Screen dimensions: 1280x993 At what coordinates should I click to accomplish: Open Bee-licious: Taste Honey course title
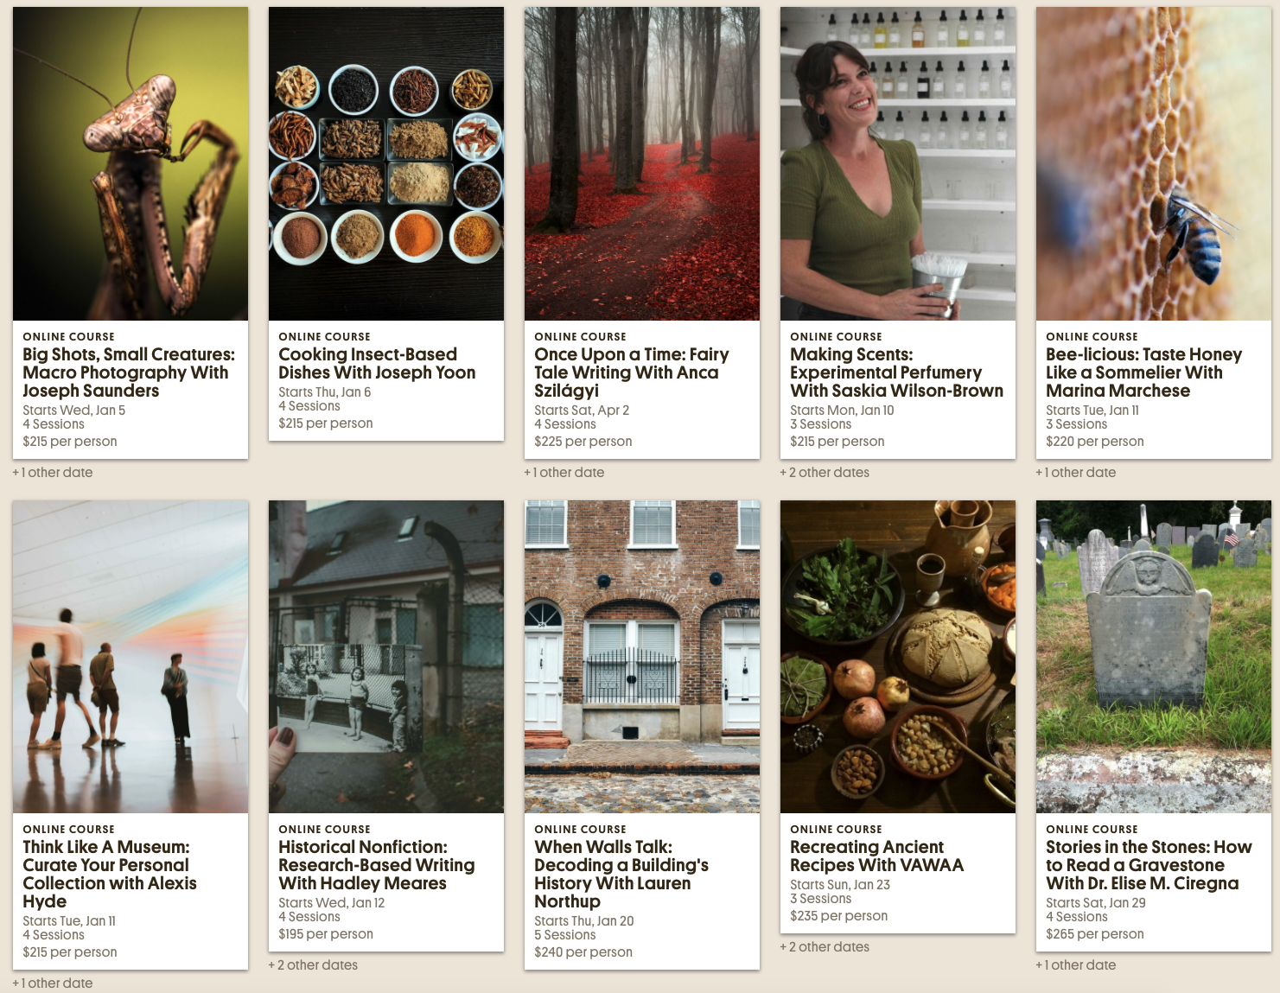[1143, 372]
